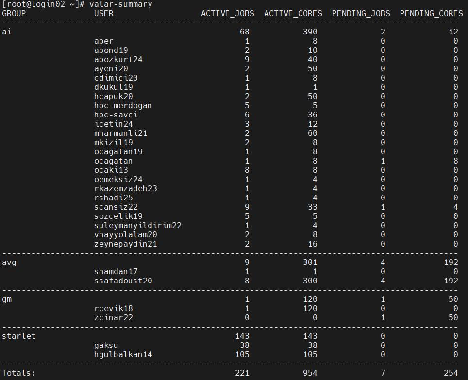This screenshot has width=468, height=380.
Task: Select the avg group row
Action: pyautogui.click(x=8, y=262)
